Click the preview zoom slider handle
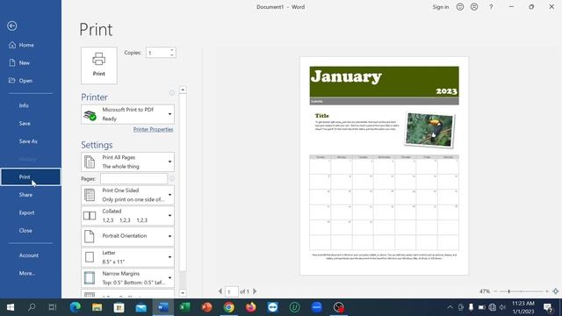Viewport: 562px width, 316px height. (509, 291)
